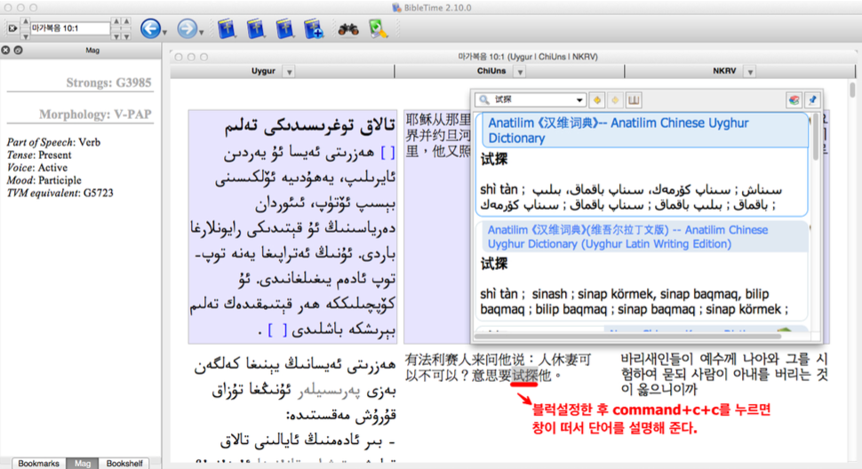Step book down in reference chooser
The image size is (862, 469).
[25, 36]
